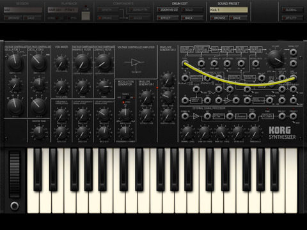Click the Kick 1 sound preset field
The height and width of the screenshot is (230, 307).
click(228, 10)
